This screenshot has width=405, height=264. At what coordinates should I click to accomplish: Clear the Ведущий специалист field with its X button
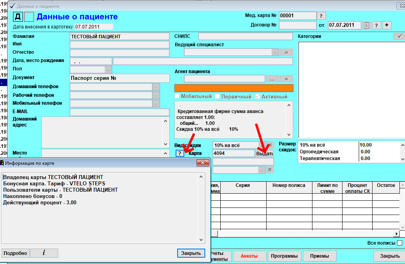coord(286,52)
